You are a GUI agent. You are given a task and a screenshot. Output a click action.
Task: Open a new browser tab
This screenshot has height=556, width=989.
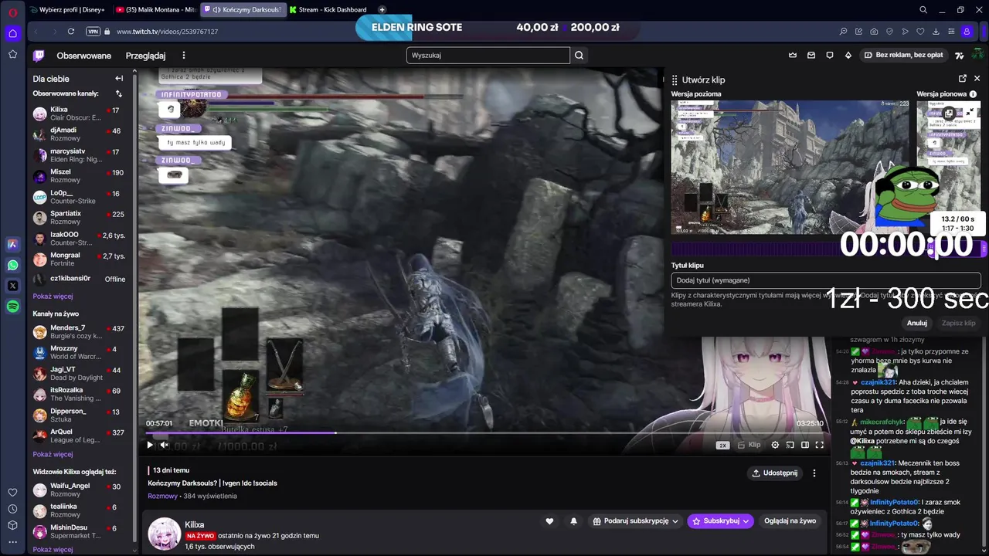click(x=382, y=10)
